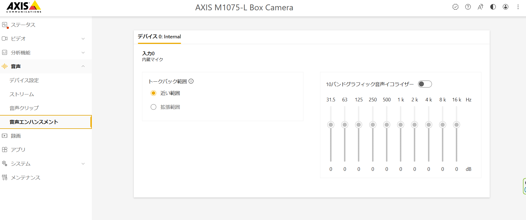Click the 分析機能 chart icon in sidebar

click(5, 52)
